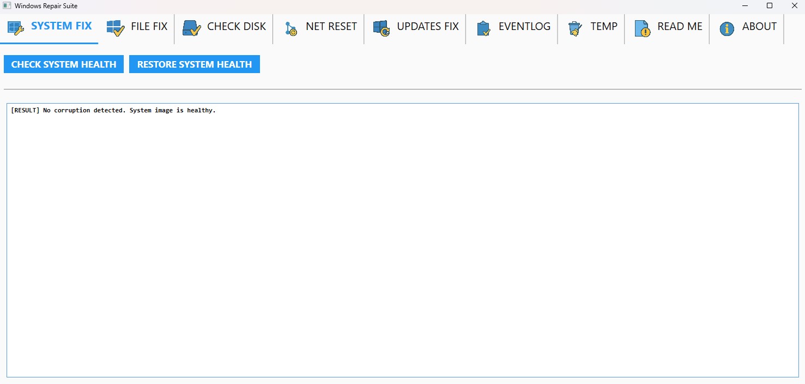This screenshot has height=384, width=805.
Task: Select the File Fix Windows-checkmark icon
Action: coord(116,28)
